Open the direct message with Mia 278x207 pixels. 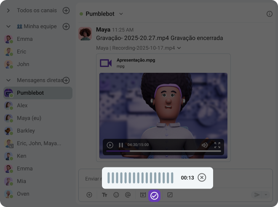pyautogui.click(x=38, y=181)
